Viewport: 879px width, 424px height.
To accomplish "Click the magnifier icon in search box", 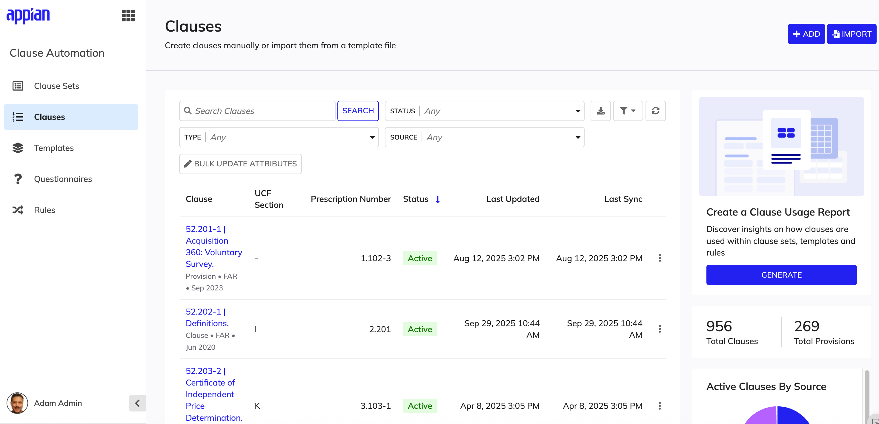I will pos(187,111).
